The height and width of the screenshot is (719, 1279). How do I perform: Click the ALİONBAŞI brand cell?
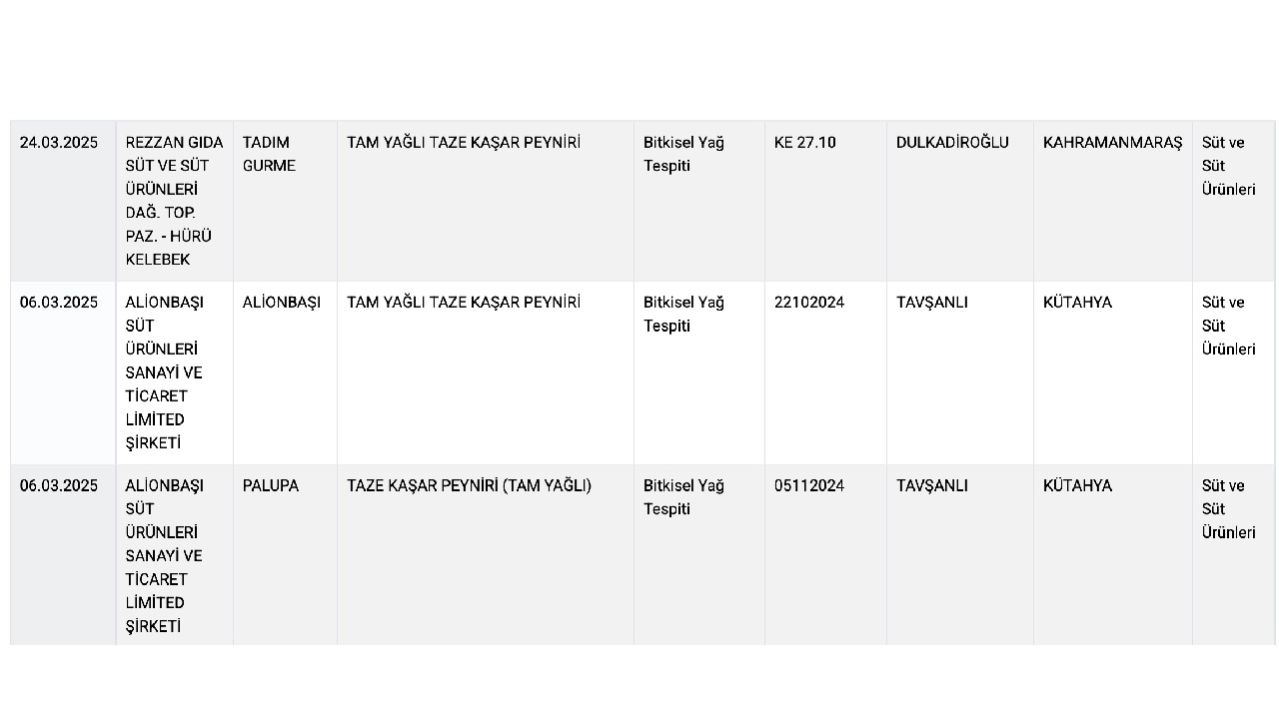point(286,373)
